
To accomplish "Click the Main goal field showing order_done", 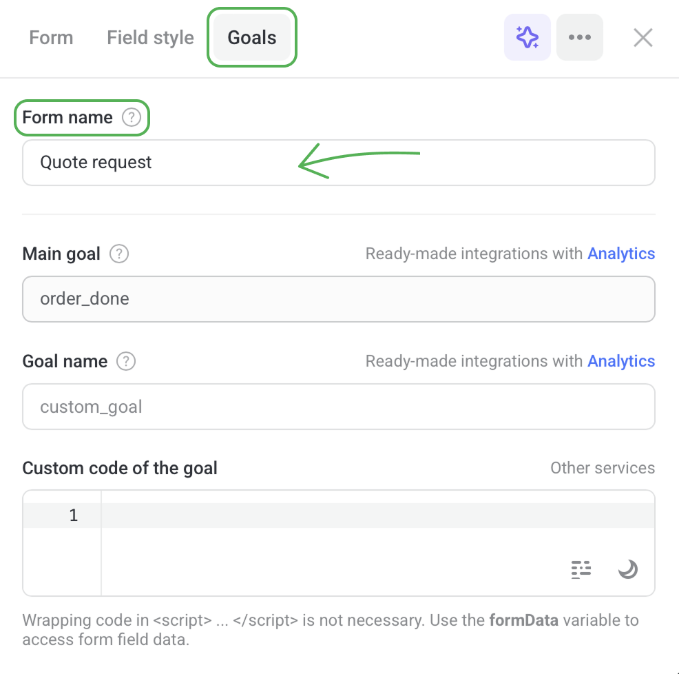I will point(337,299).
